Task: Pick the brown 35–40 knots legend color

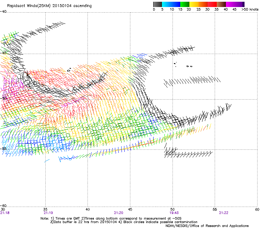Action: tap(221, 4)
